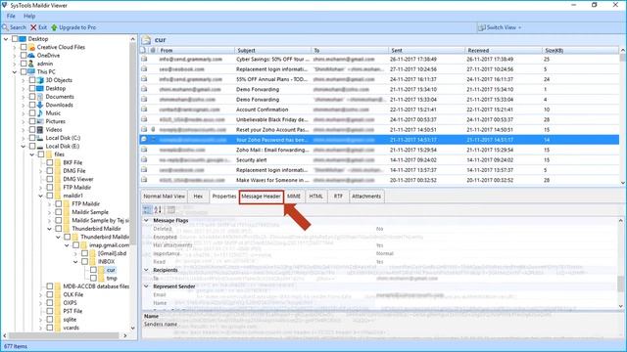Image resolution: width=627 pixels, height=352 pixels.
Task: Collapse the maildir1 folder node
Action: pyautogui.click(x=41, y=196)
